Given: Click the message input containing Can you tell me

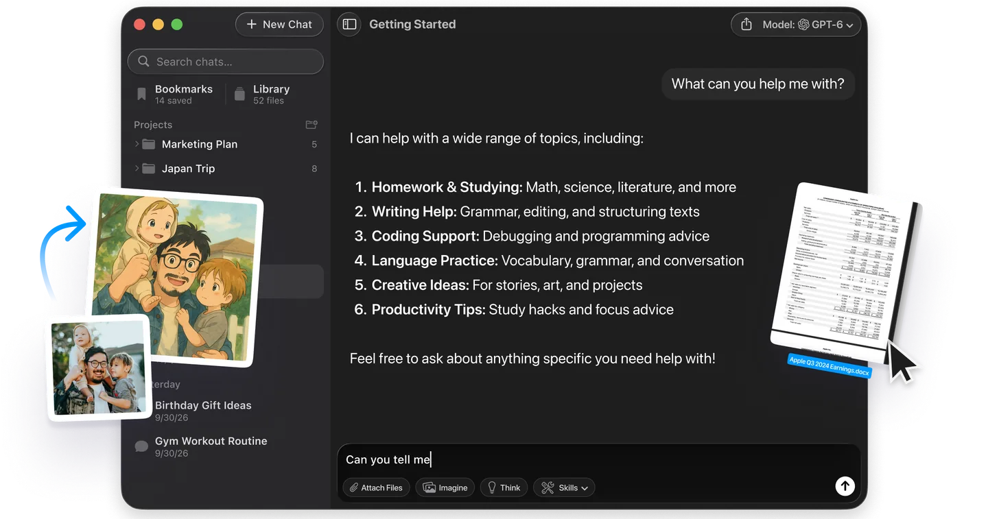Looking at the screenshot, I should pyautogui.click(x=598, y=459).
